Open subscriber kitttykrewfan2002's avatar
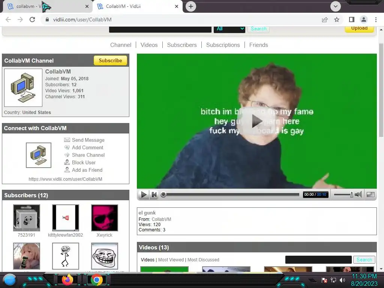The height and width of the screenshot is (288, 384). (66, 218)
